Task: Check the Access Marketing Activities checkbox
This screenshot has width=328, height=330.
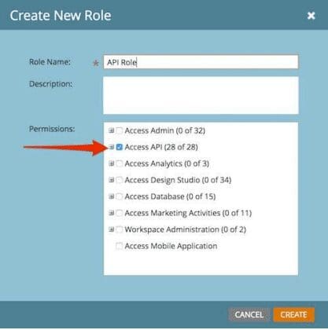Action: point(120,213)
